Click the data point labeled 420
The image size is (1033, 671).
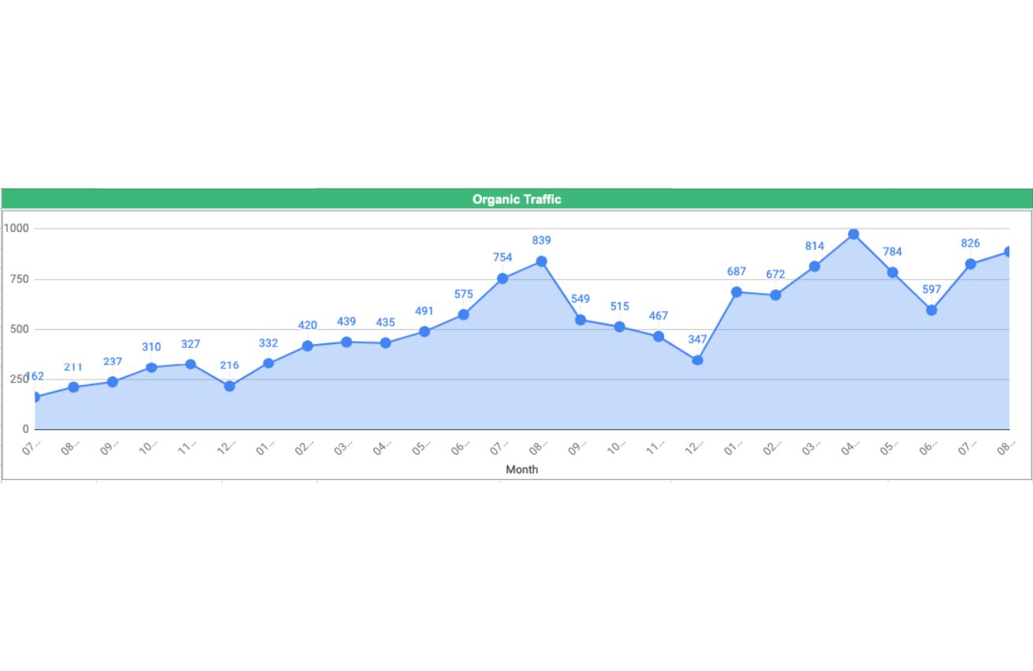point(307,346)
